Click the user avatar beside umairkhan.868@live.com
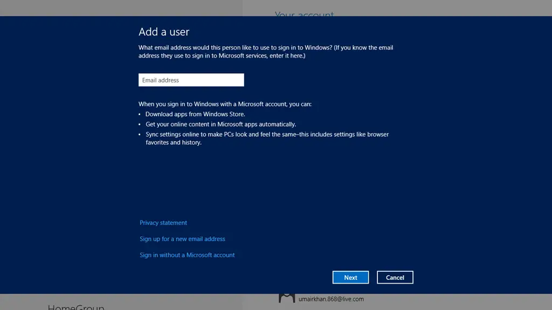 coord(287,298)
